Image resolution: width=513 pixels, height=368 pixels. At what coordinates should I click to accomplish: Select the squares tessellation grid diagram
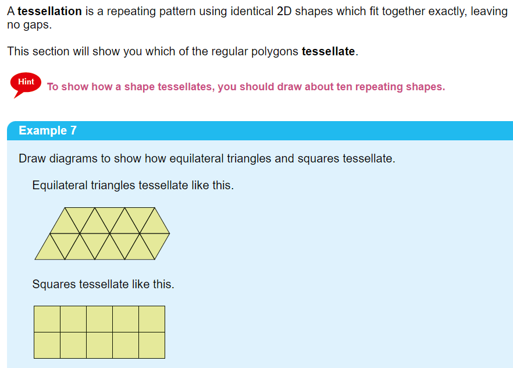coord(99,332)
